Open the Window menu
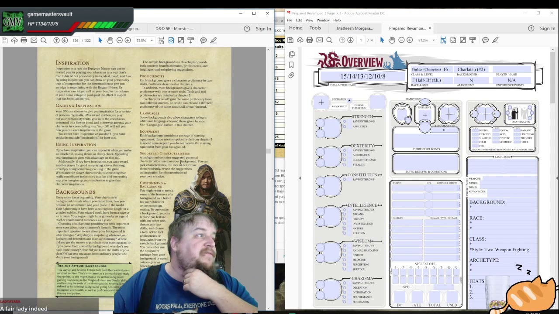Screen dimensions: 559x314 [x=323, y=20]
